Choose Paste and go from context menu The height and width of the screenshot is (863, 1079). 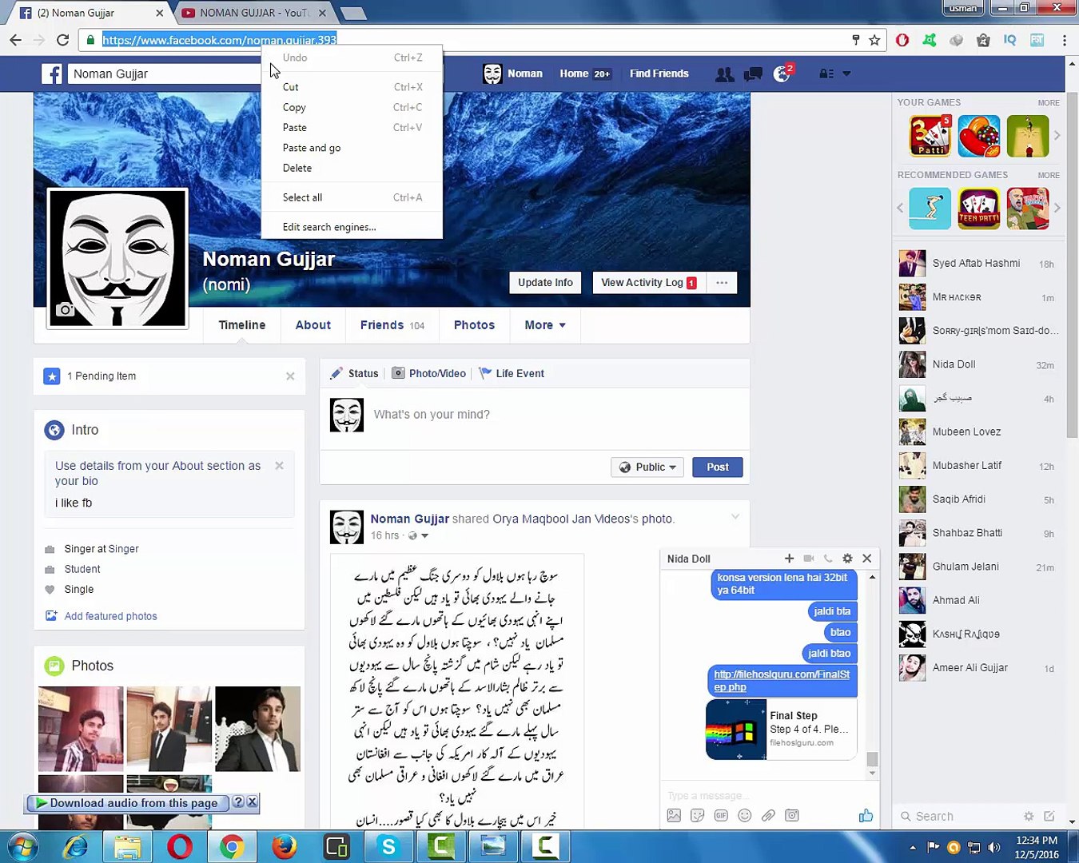click(352, 148)
